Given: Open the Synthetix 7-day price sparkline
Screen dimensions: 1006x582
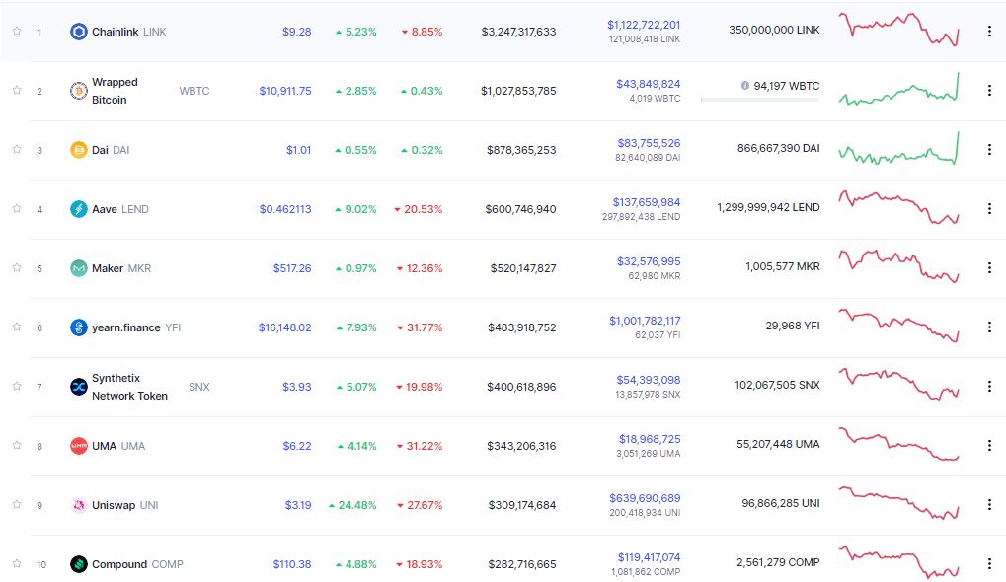Looking at the screenshot, I should [x=898, y=385].
